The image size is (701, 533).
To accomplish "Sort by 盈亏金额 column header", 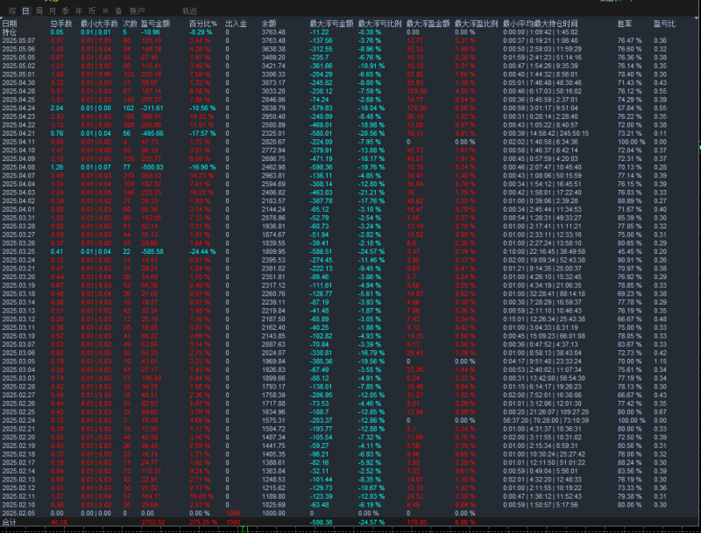I will point(155,22).
